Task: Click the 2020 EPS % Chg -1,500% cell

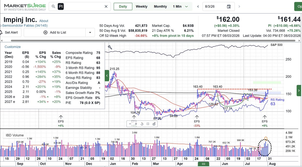Action: point(40,67)
